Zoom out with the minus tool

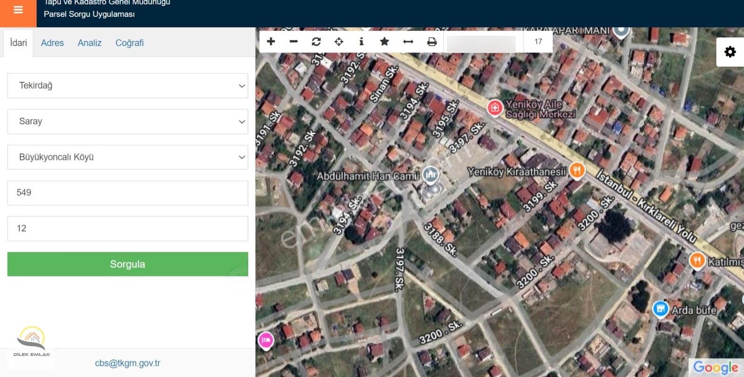[293, 42]
